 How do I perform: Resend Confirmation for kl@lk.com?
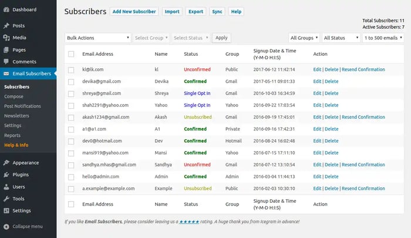coord(363,69)
